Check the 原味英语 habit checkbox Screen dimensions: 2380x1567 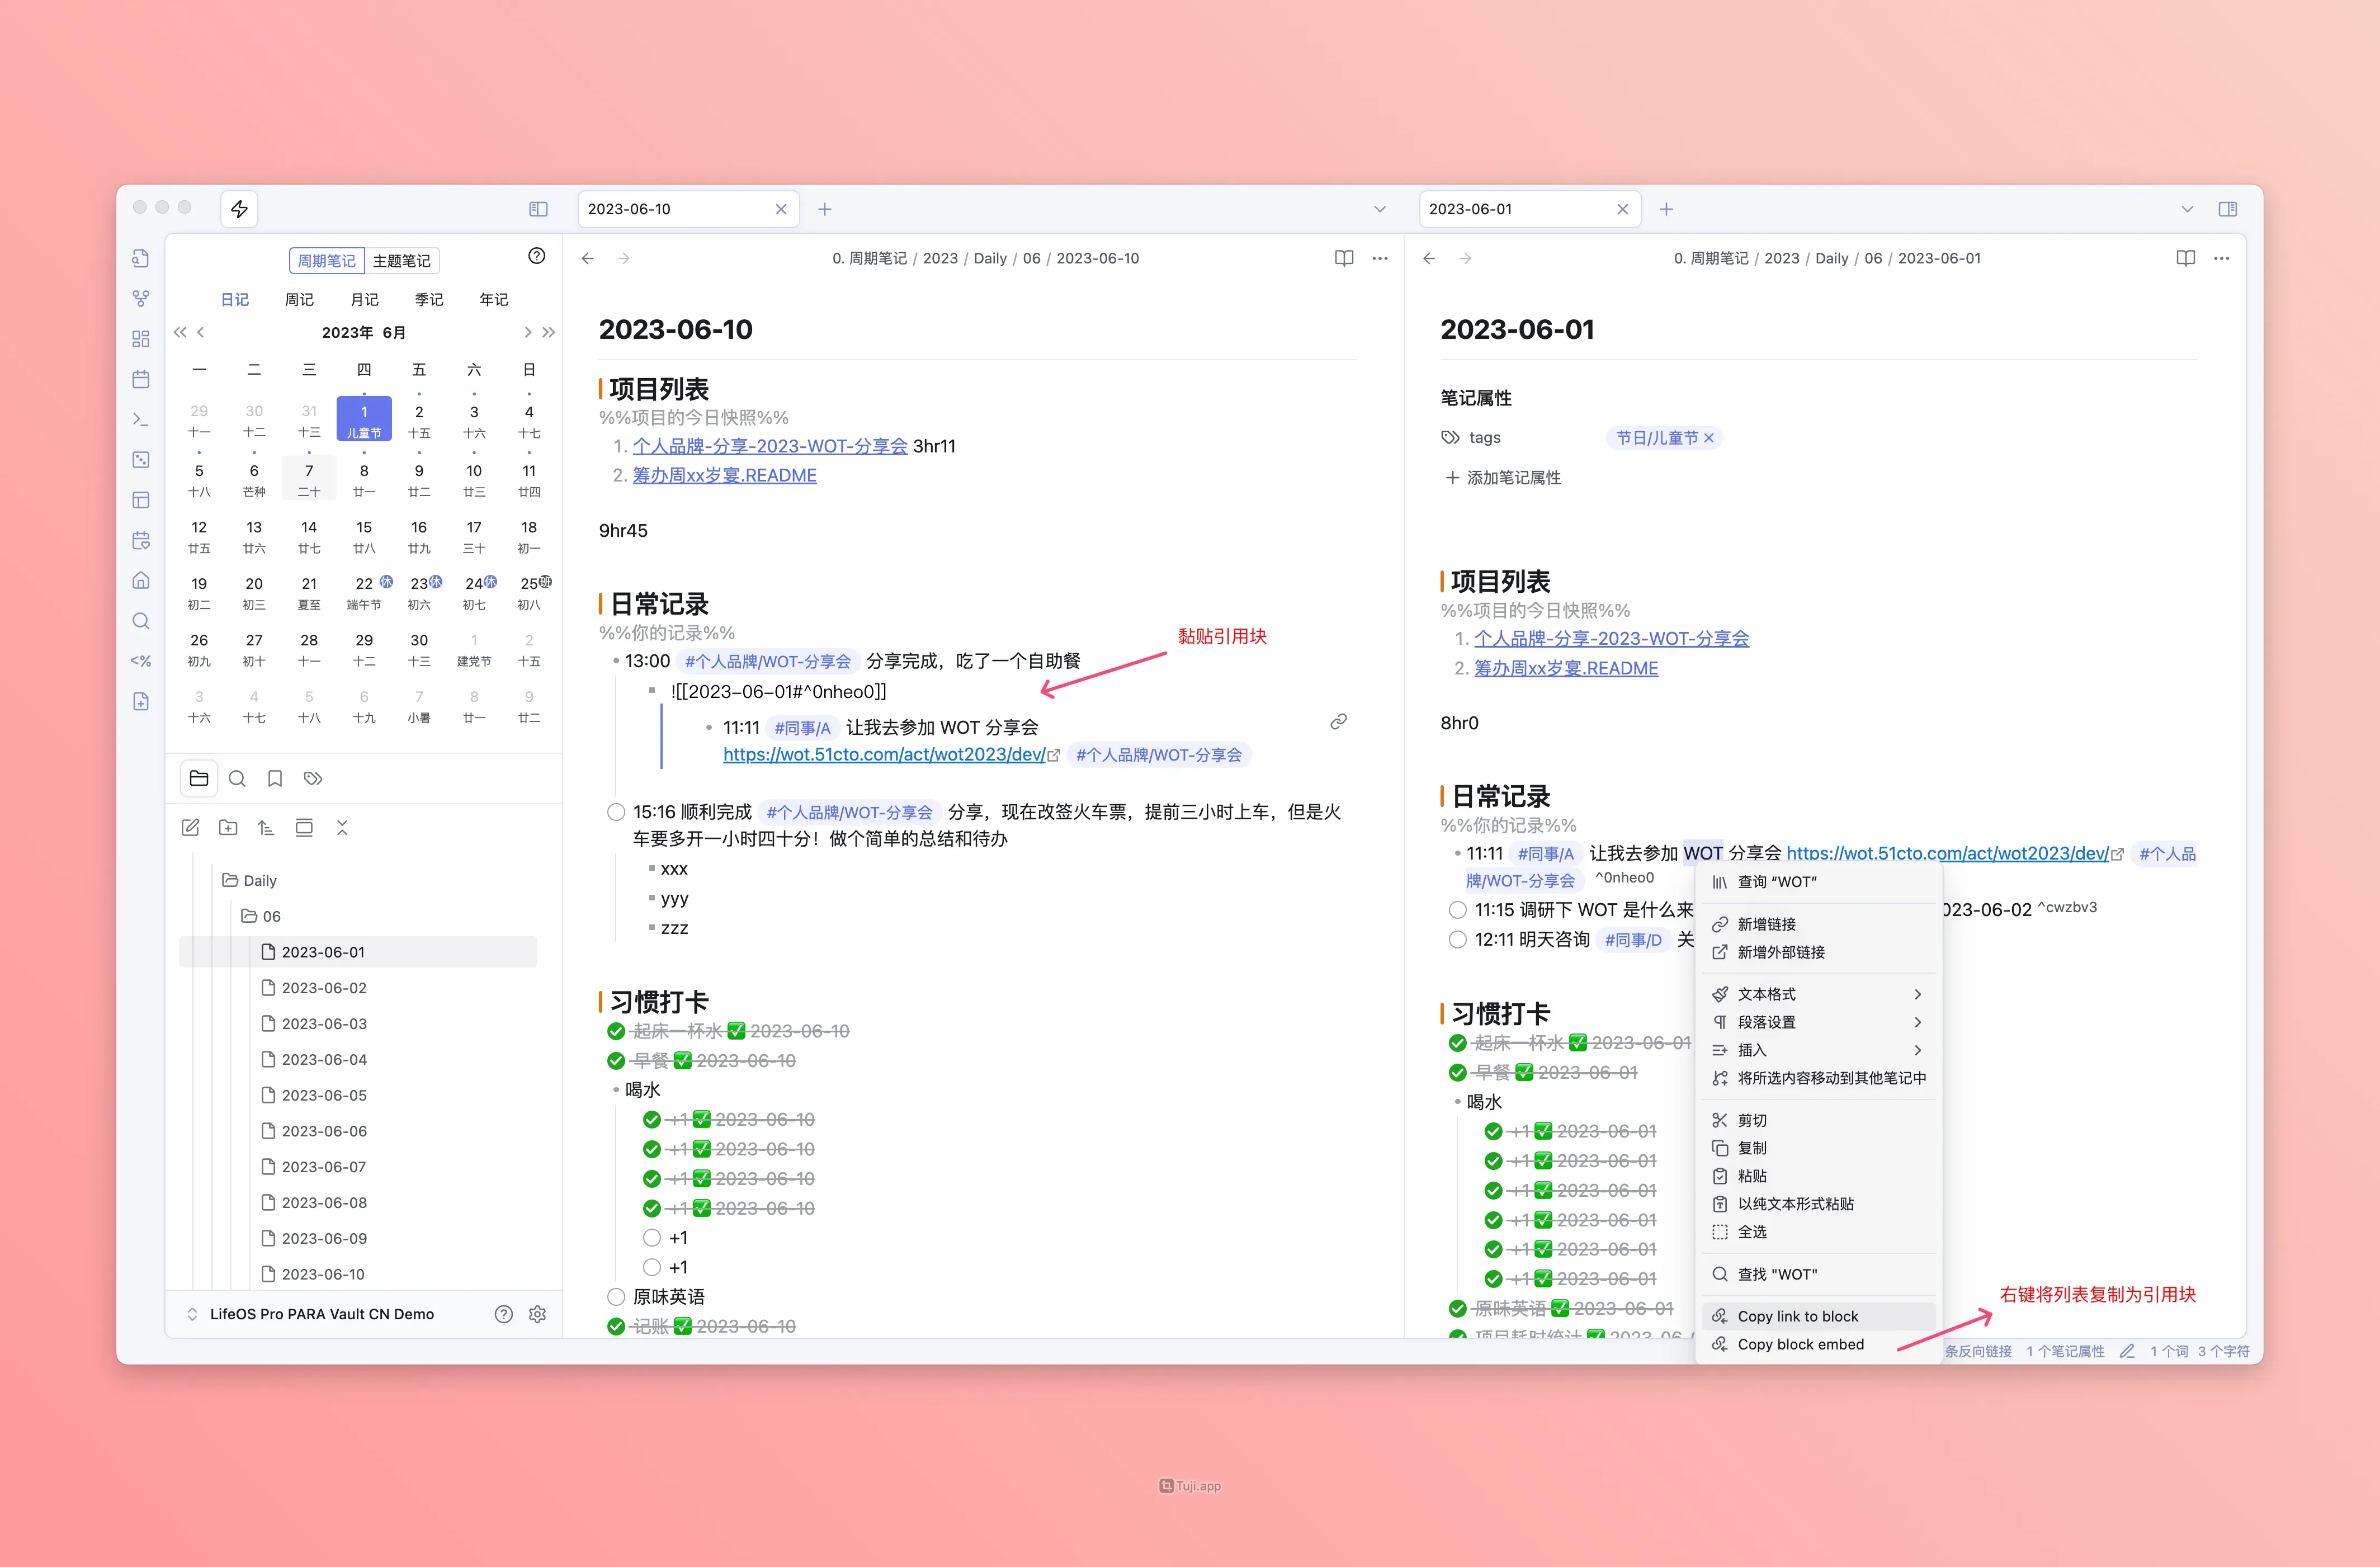click(616, 1296)
